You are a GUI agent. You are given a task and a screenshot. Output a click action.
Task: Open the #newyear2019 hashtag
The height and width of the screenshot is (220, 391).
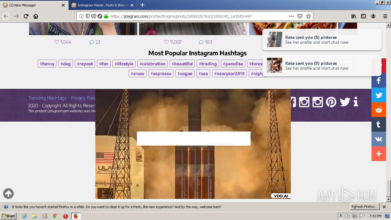pos(229,74)
